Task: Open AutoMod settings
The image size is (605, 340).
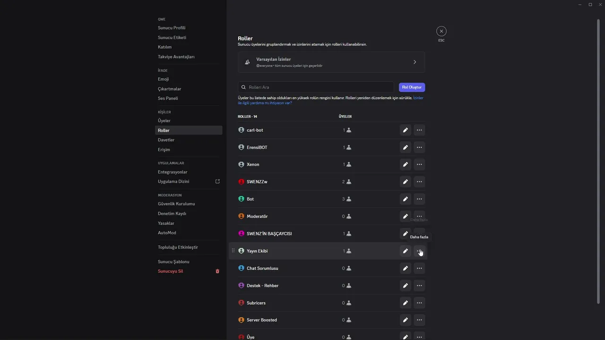Action: click(x=189, y=233)
